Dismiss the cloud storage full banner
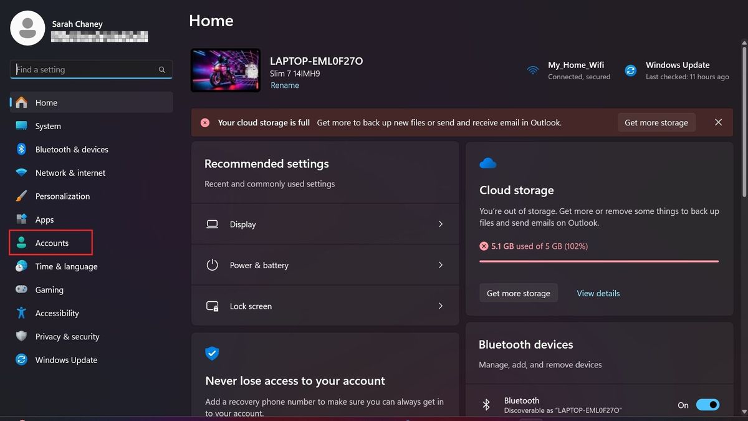This screenshot has width=748, height=421. [718, 122]
